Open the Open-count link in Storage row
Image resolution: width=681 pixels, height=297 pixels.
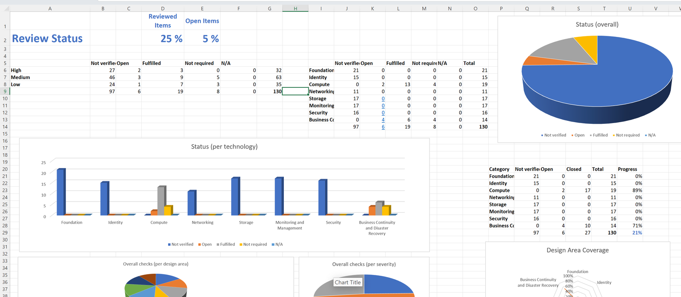tap(383, 98)
